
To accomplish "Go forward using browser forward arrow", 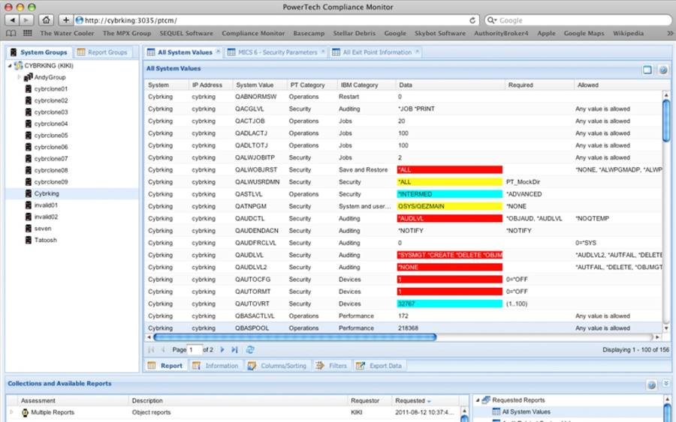I will [27, 20].
